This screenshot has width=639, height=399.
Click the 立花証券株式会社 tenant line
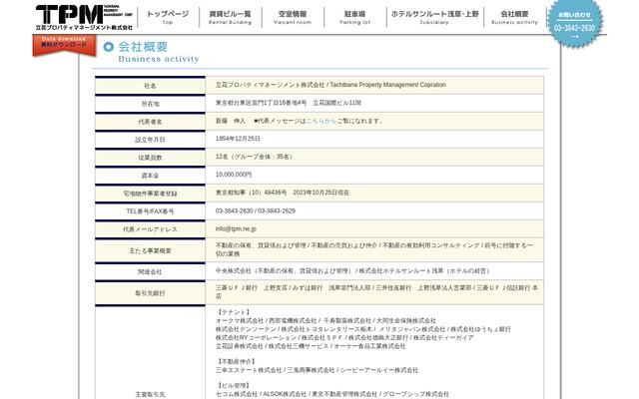311,346
